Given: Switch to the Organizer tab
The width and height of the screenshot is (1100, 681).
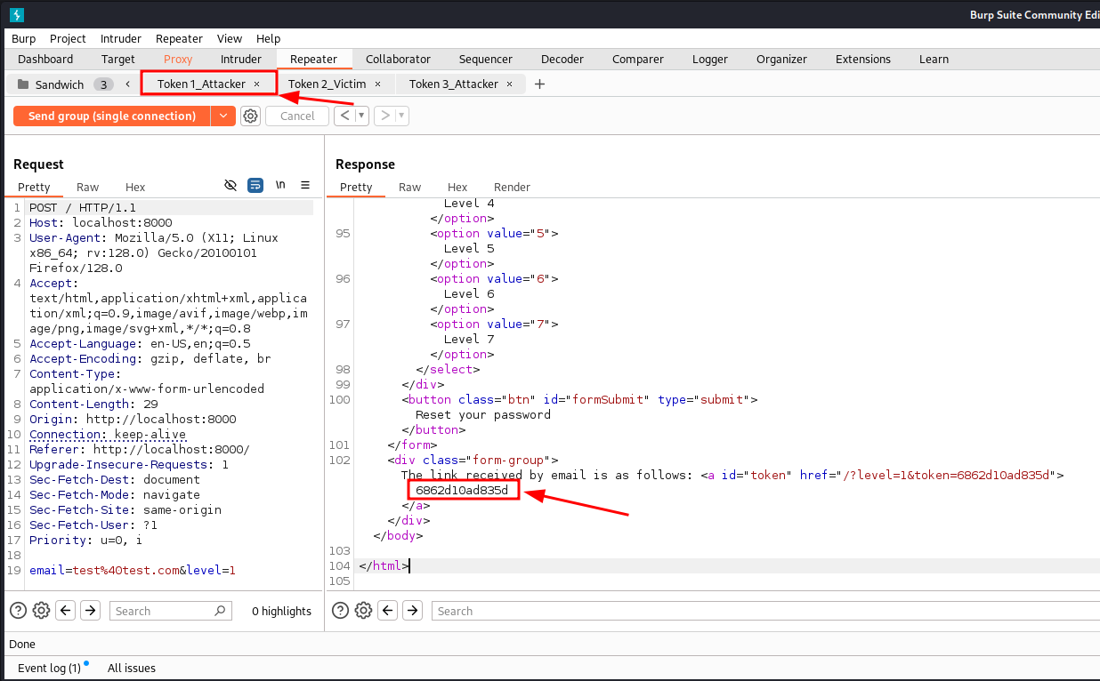Looking at the screenshot, I should point(781,59).
